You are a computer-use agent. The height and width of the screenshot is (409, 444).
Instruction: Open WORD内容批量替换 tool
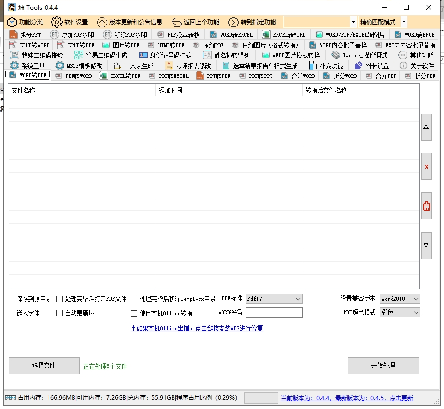(x=338, y=45)
